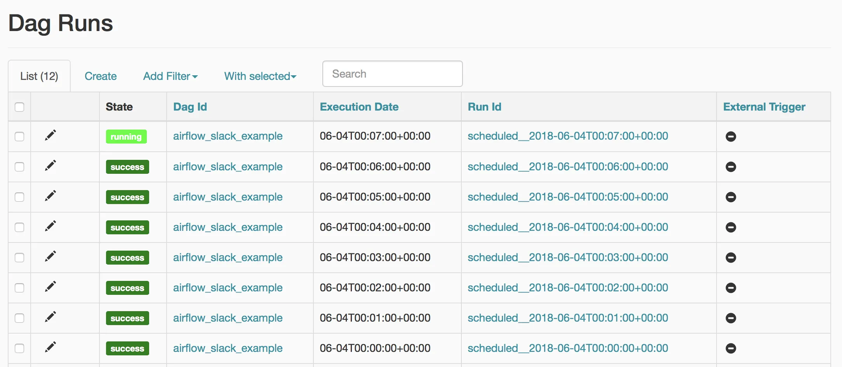The image size is (842, 367).
Task: Check the box for 00:03:00 run
Action: tap(19, 258)
